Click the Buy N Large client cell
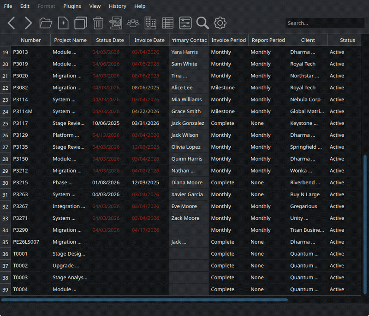 click(308, 194)
